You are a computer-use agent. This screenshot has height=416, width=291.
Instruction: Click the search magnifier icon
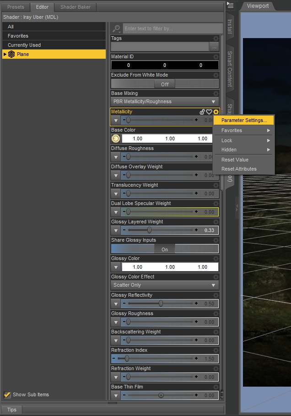(116, 28)
